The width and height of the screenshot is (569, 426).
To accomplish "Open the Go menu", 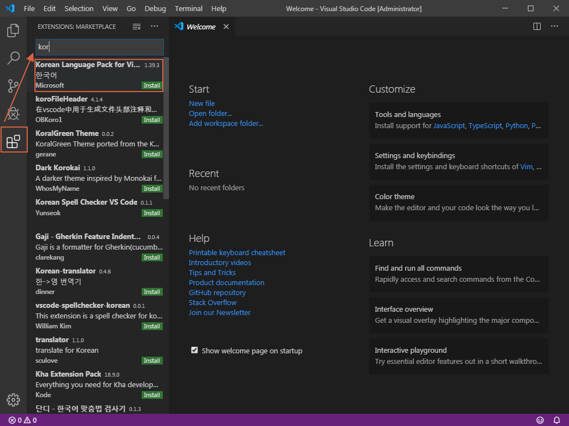I will 131,8.
